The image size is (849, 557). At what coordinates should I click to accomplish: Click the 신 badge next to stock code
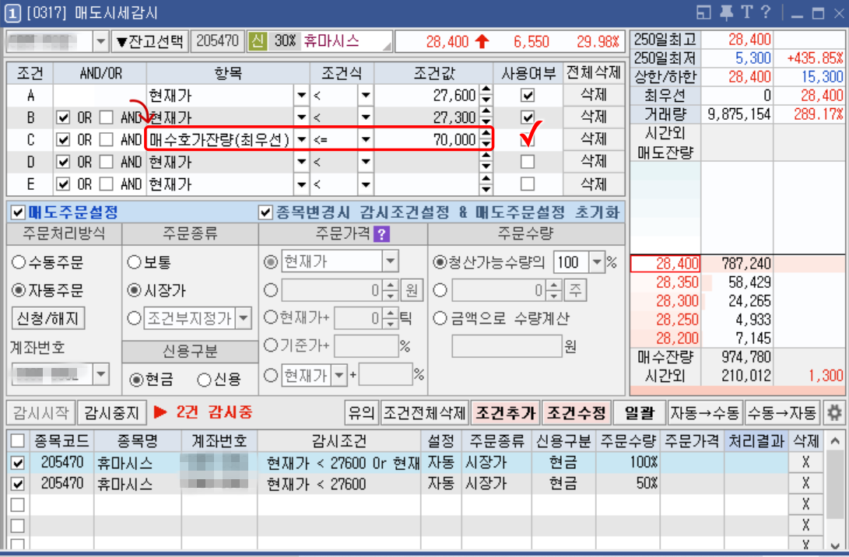pos(258,41)
